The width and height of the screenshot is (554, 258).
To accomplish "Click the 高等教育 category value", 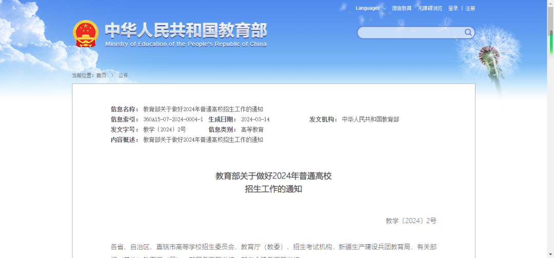I will (x=252, y=130).
